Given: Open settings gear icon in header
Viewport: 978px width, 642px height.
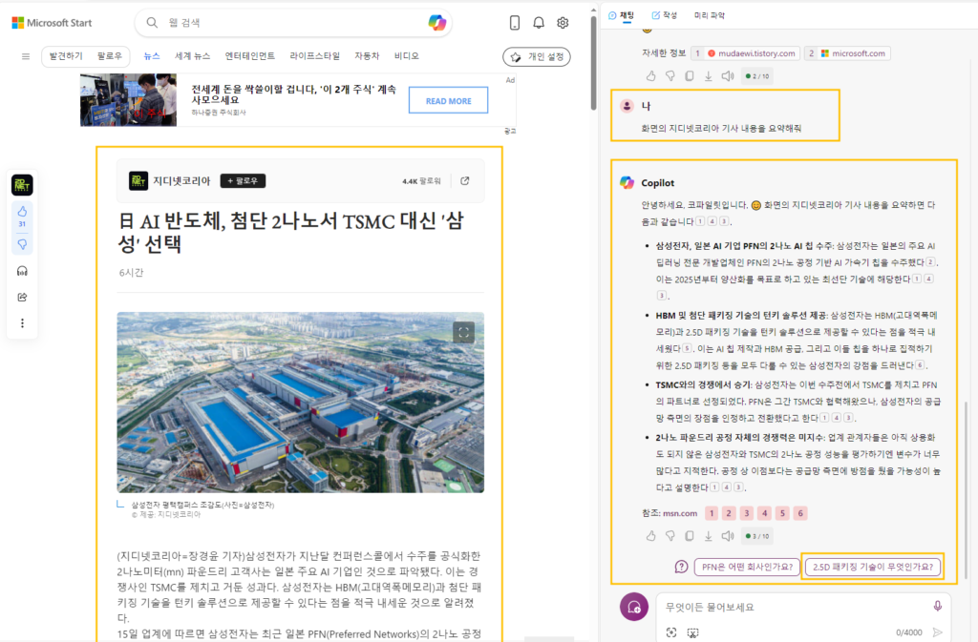Looking at the screenshot, I should (563, 23).
